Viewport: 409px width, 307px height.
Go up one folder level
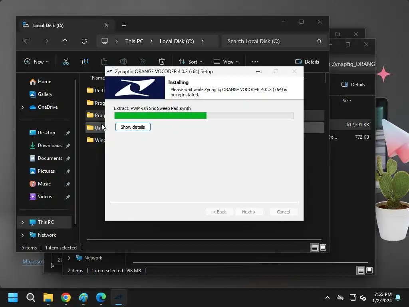click(x=65, y=41)
